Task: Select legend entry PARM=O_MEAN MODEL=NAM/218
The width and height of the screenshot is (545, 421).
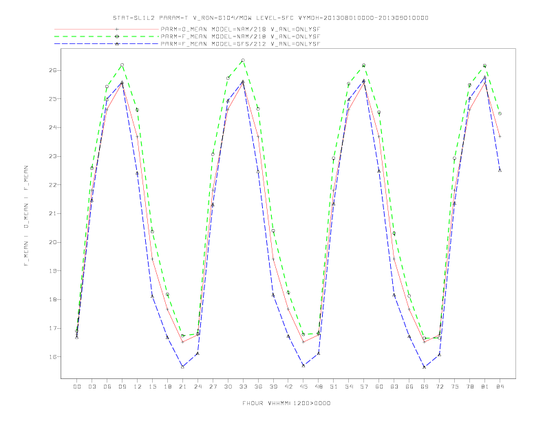Action: click(241, 29)
